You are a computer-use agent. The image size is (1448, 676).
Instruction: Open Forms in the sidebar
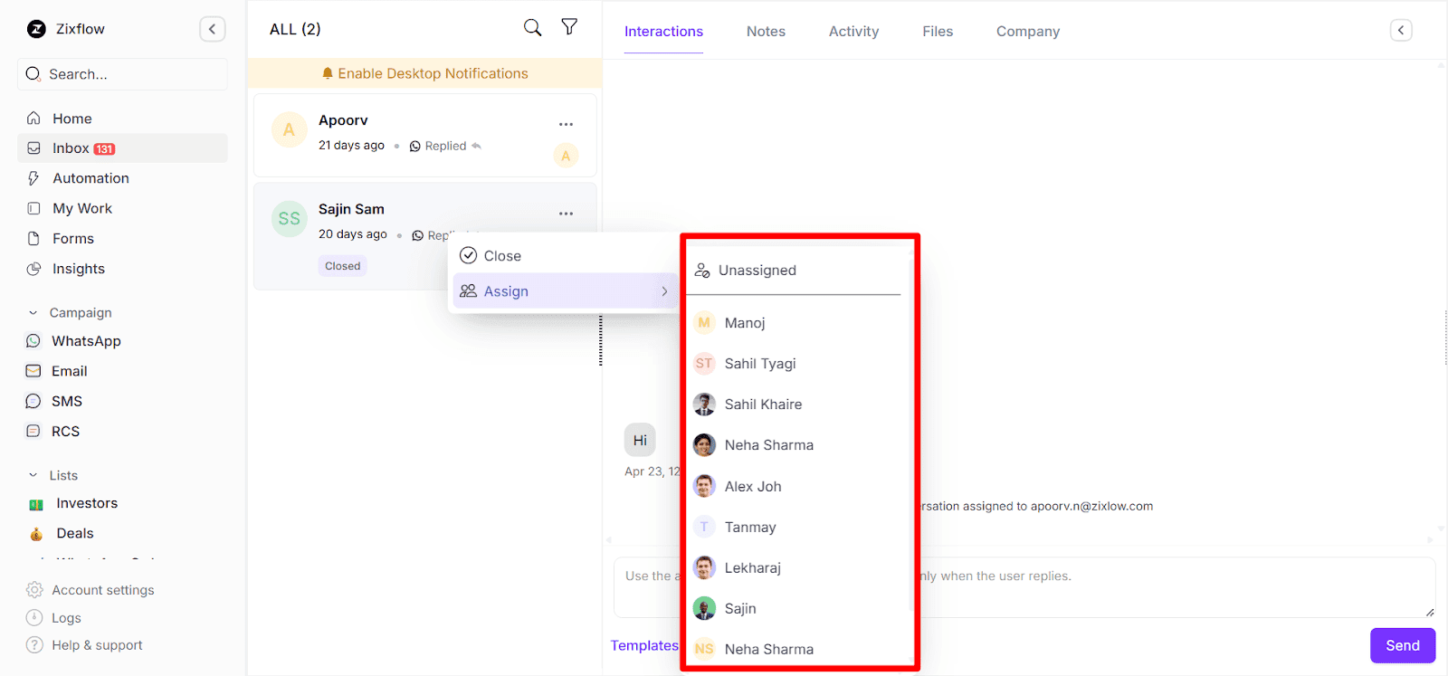(x=122, y=239)
